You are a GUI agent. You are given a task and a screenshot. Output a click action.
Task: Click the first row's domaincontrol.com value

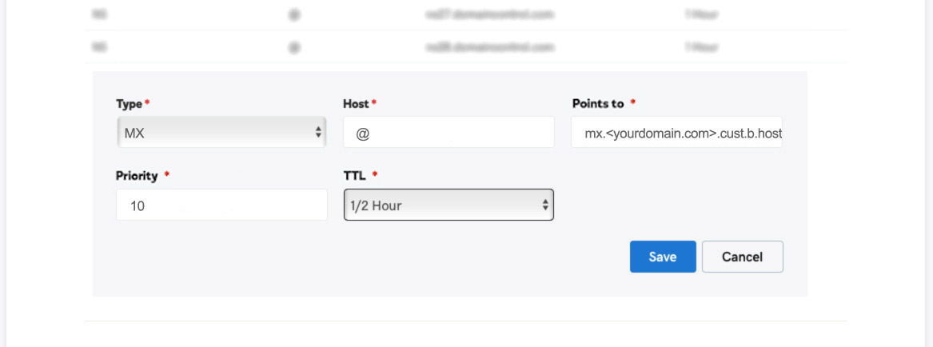(x=490, y=14)
